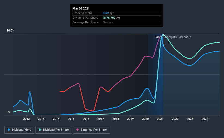
Task: Click the teal Dividend Per Share legend dot
Action: pyautogui.click(x=40, y=130)
